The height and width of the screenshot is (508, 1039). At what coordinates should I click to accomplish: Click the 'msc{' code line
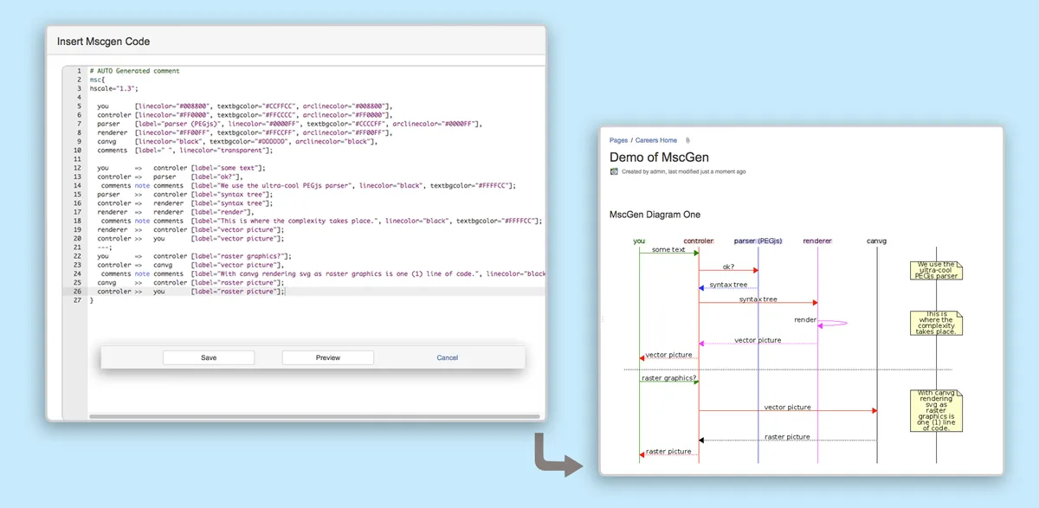pyautogui.click(x=97, y=79)
